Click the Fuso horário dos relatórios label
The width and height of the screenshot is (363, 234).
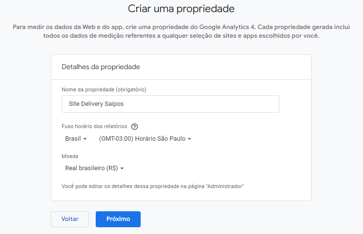(x=94, y=126)
